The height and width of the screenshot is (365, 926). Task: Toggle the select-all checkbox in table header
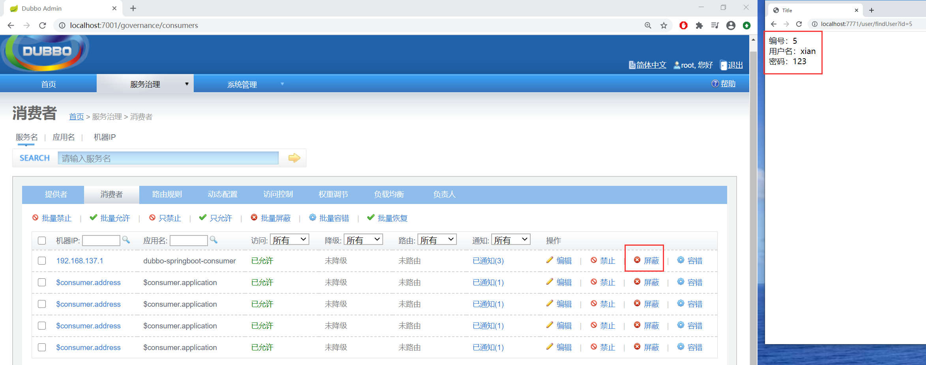[42, 241]
